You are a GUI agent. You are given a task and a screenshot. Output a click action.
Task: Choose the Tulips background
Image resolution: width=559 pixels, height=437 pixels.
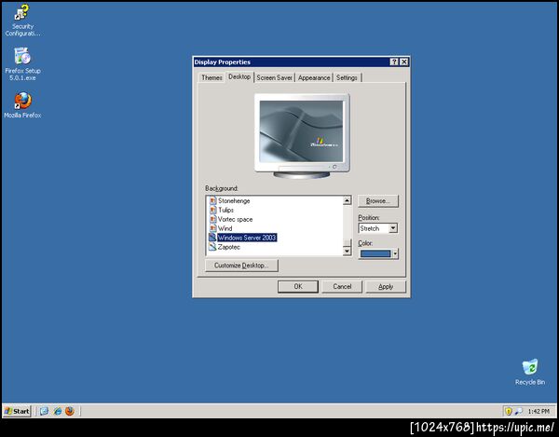point(225,210)
